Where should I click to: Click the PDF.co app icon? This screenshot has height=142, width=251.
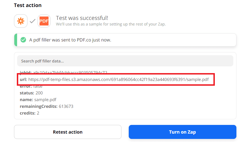click(44, 21)
